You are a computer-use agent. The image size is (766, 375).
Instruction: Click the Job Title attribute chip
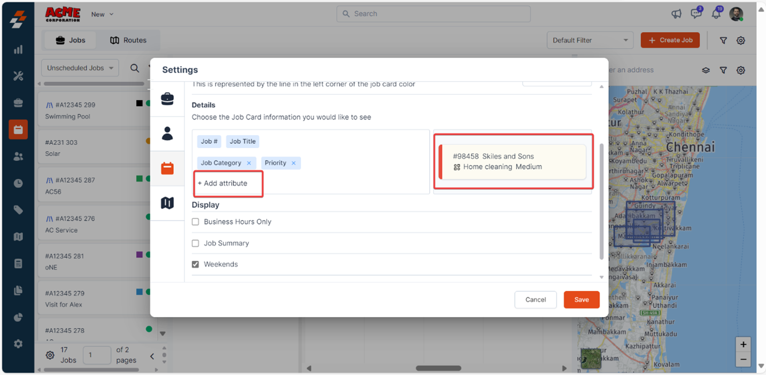point(243,142)
